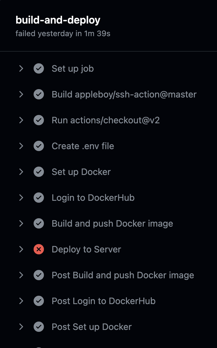Click the status check icon for Create .env file
This screenshot has width=217, height=348.
[x=39, y=146]
